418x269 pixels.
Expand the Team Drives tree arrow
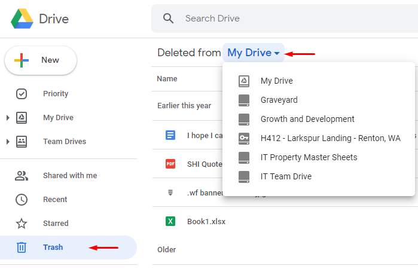(x=8, y=142)
